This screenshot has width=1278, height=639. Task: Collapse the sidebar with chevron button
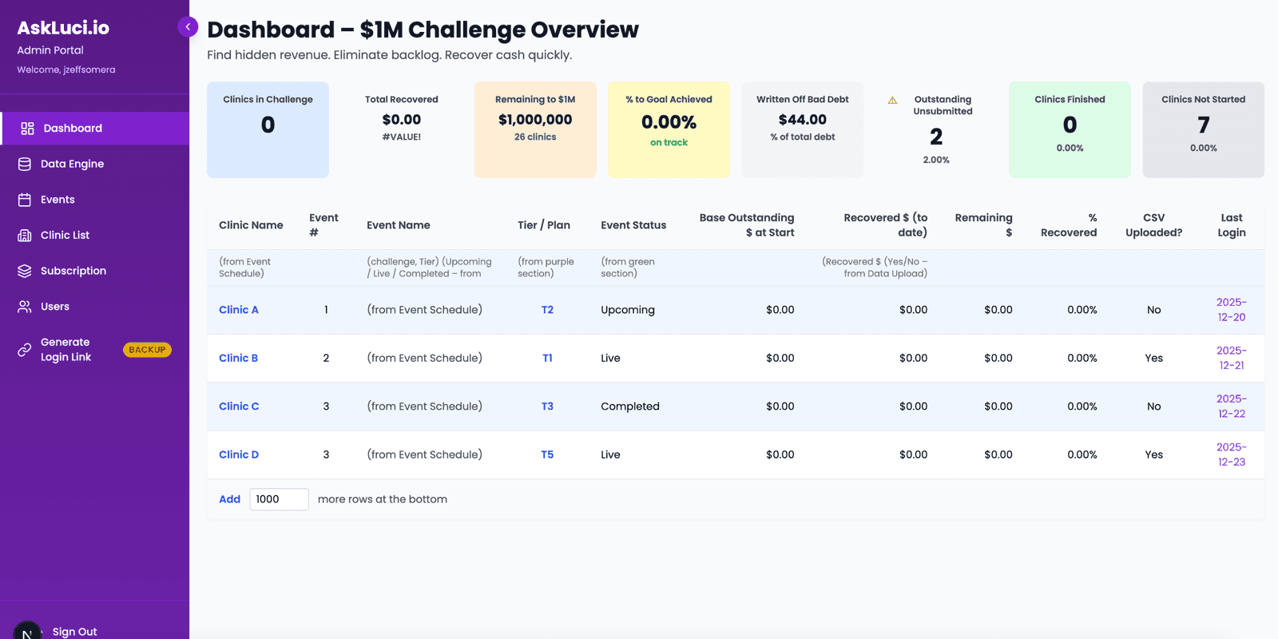pyautogui.click(x=188, y=27)
